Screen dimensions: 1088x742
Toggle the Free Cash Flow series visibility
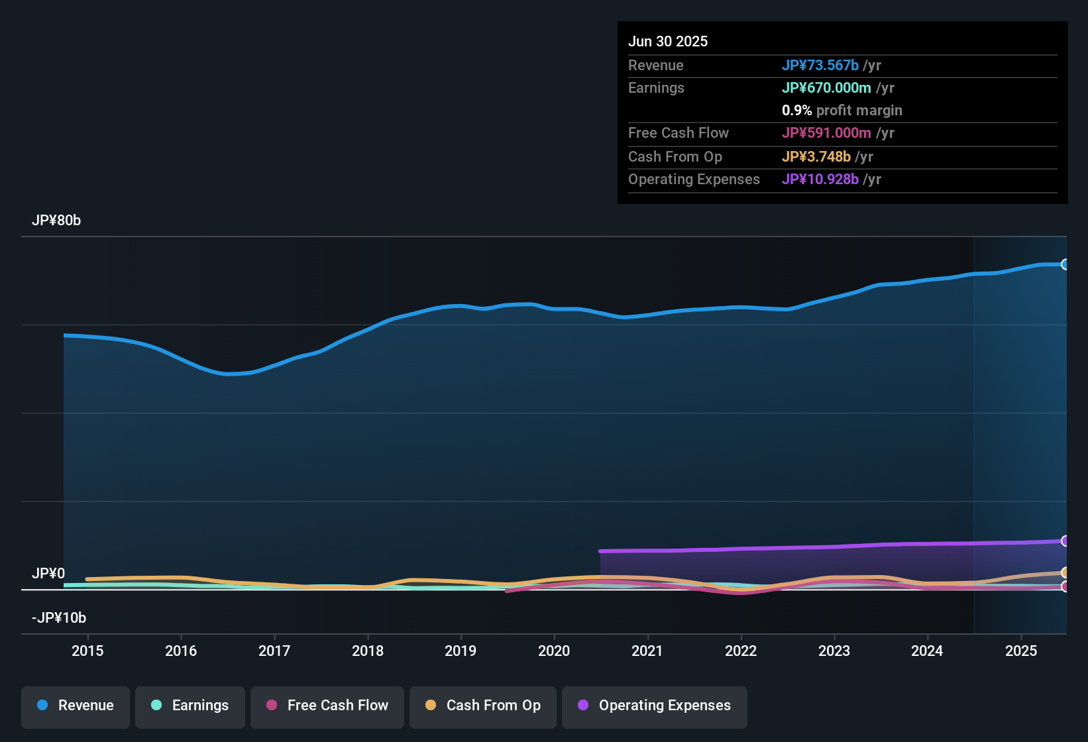tap(327, 706)
